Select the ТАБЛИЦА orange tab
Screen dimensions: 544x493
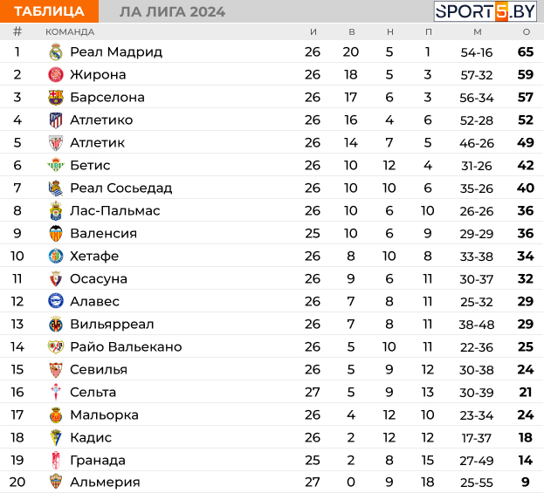click(x=49, y=11)
